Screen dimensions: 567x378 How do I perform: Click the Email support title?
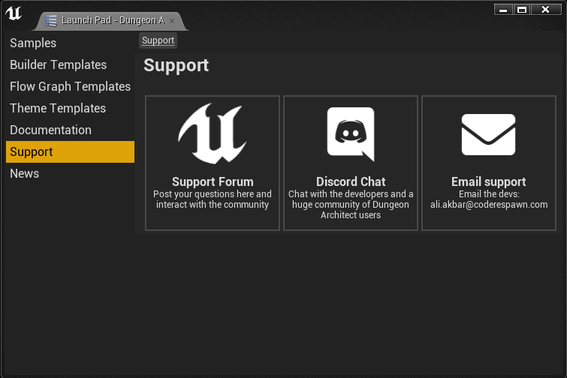[x=489, y=181]
